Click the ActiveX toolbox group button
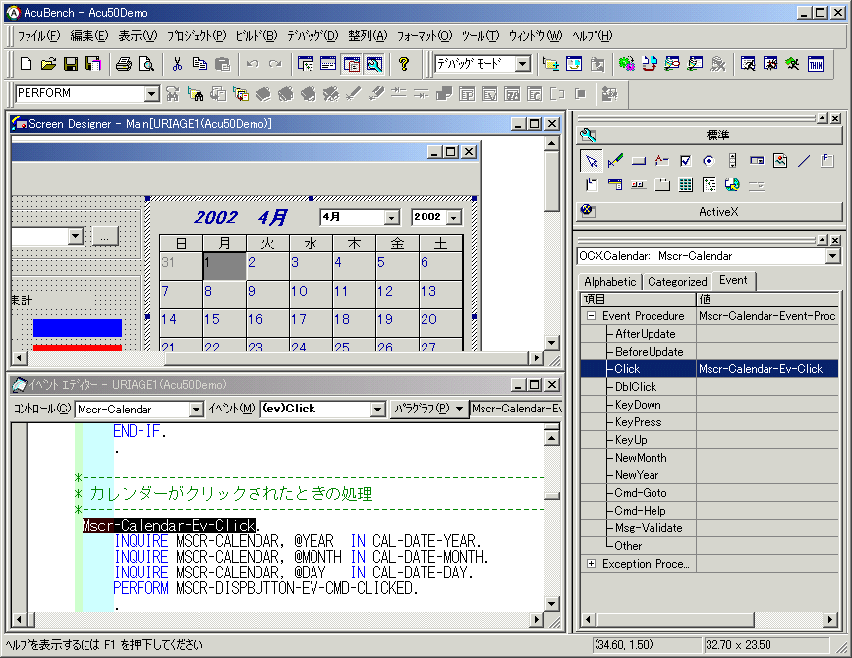Viewport: 852px width, 658px height. [x=710, y=212]
